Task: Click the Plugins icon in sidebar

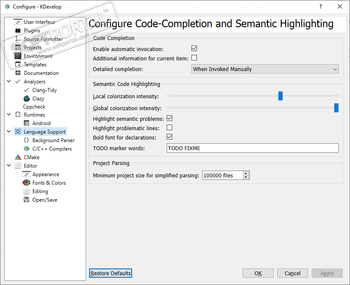Action: (x=18, y=31)
